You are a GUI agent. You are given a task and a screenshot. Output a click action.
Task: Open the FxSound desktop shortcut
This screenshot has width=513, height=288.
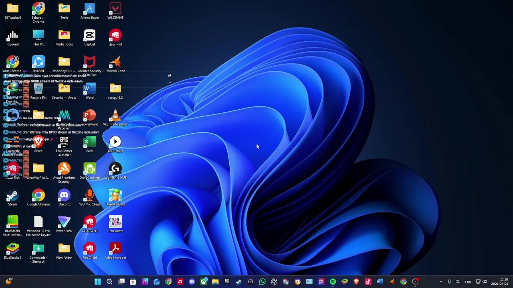(x=12, y=38)
